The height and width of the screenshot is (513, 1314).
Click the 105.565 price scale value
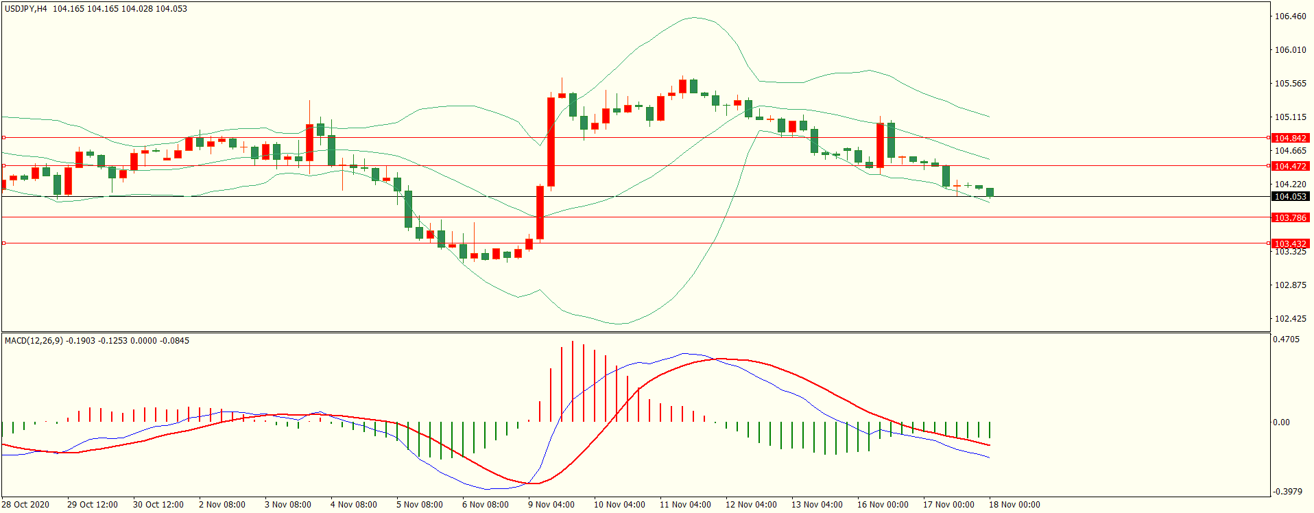click(1290, 84)
